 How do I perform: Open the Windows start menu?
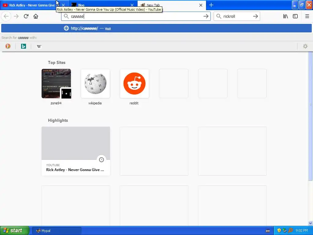point(15,230)
